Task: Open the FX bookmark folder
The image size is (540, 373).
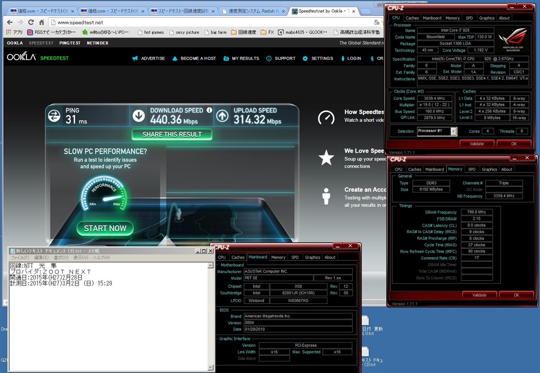Action: pos(267,32)
